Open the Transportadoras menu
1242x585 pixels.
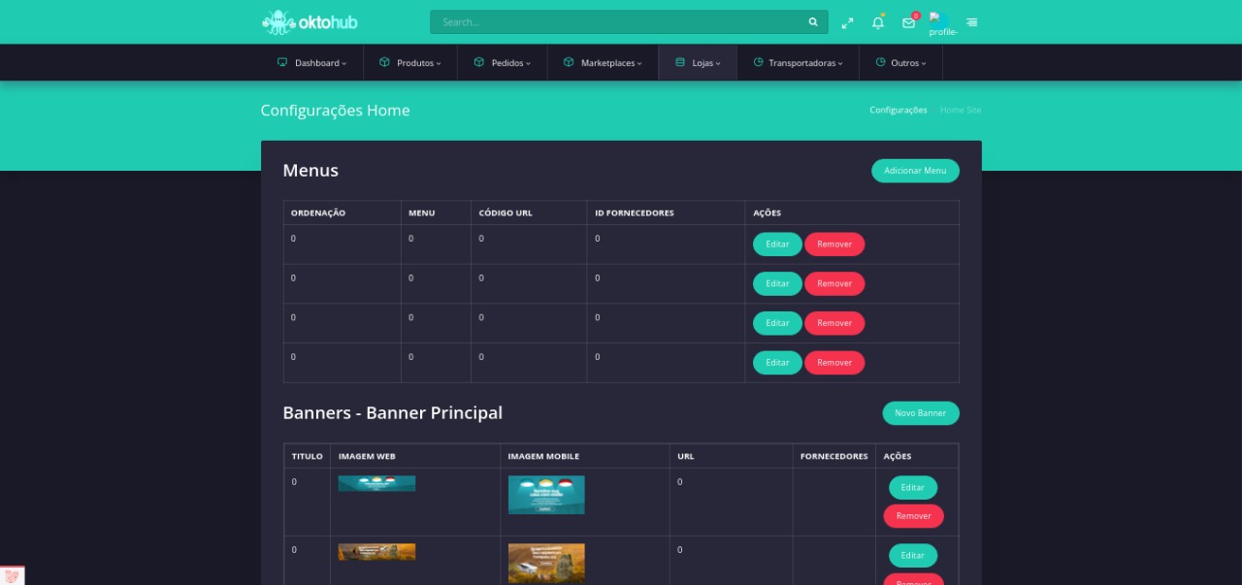[798, 63]
